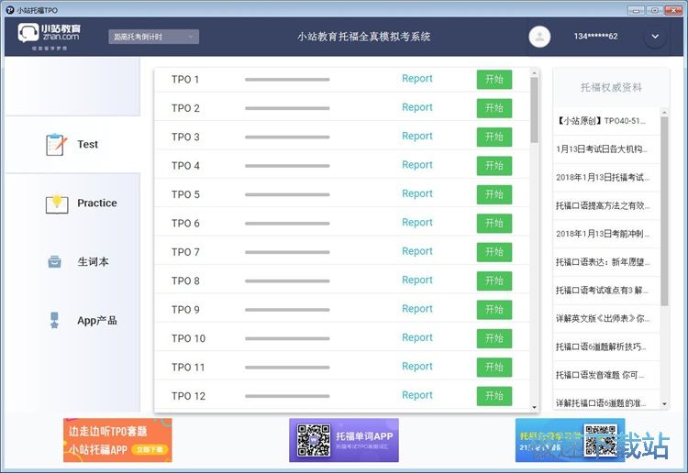Click the Practice lightbulb icon

pos(57,203)
